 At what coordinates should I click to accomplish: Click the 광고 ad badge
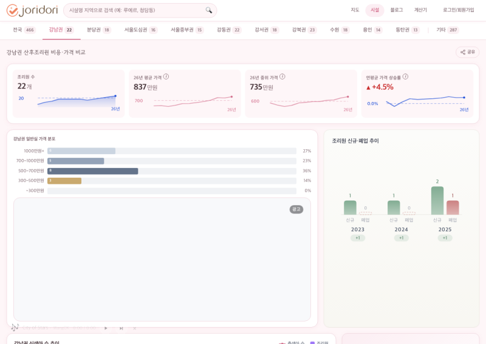click(x=296, y=209)
